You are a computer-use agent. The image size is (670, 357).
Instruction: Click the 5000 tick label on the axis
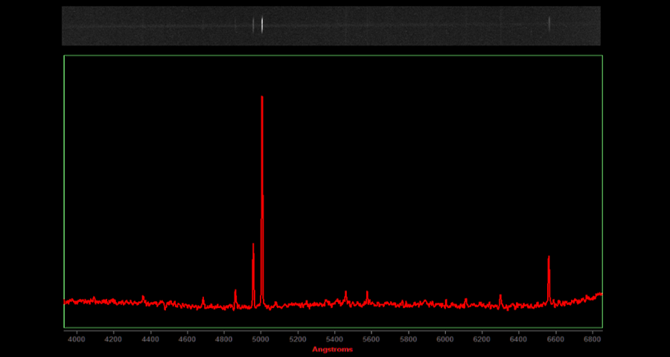(x=261, y=339)
